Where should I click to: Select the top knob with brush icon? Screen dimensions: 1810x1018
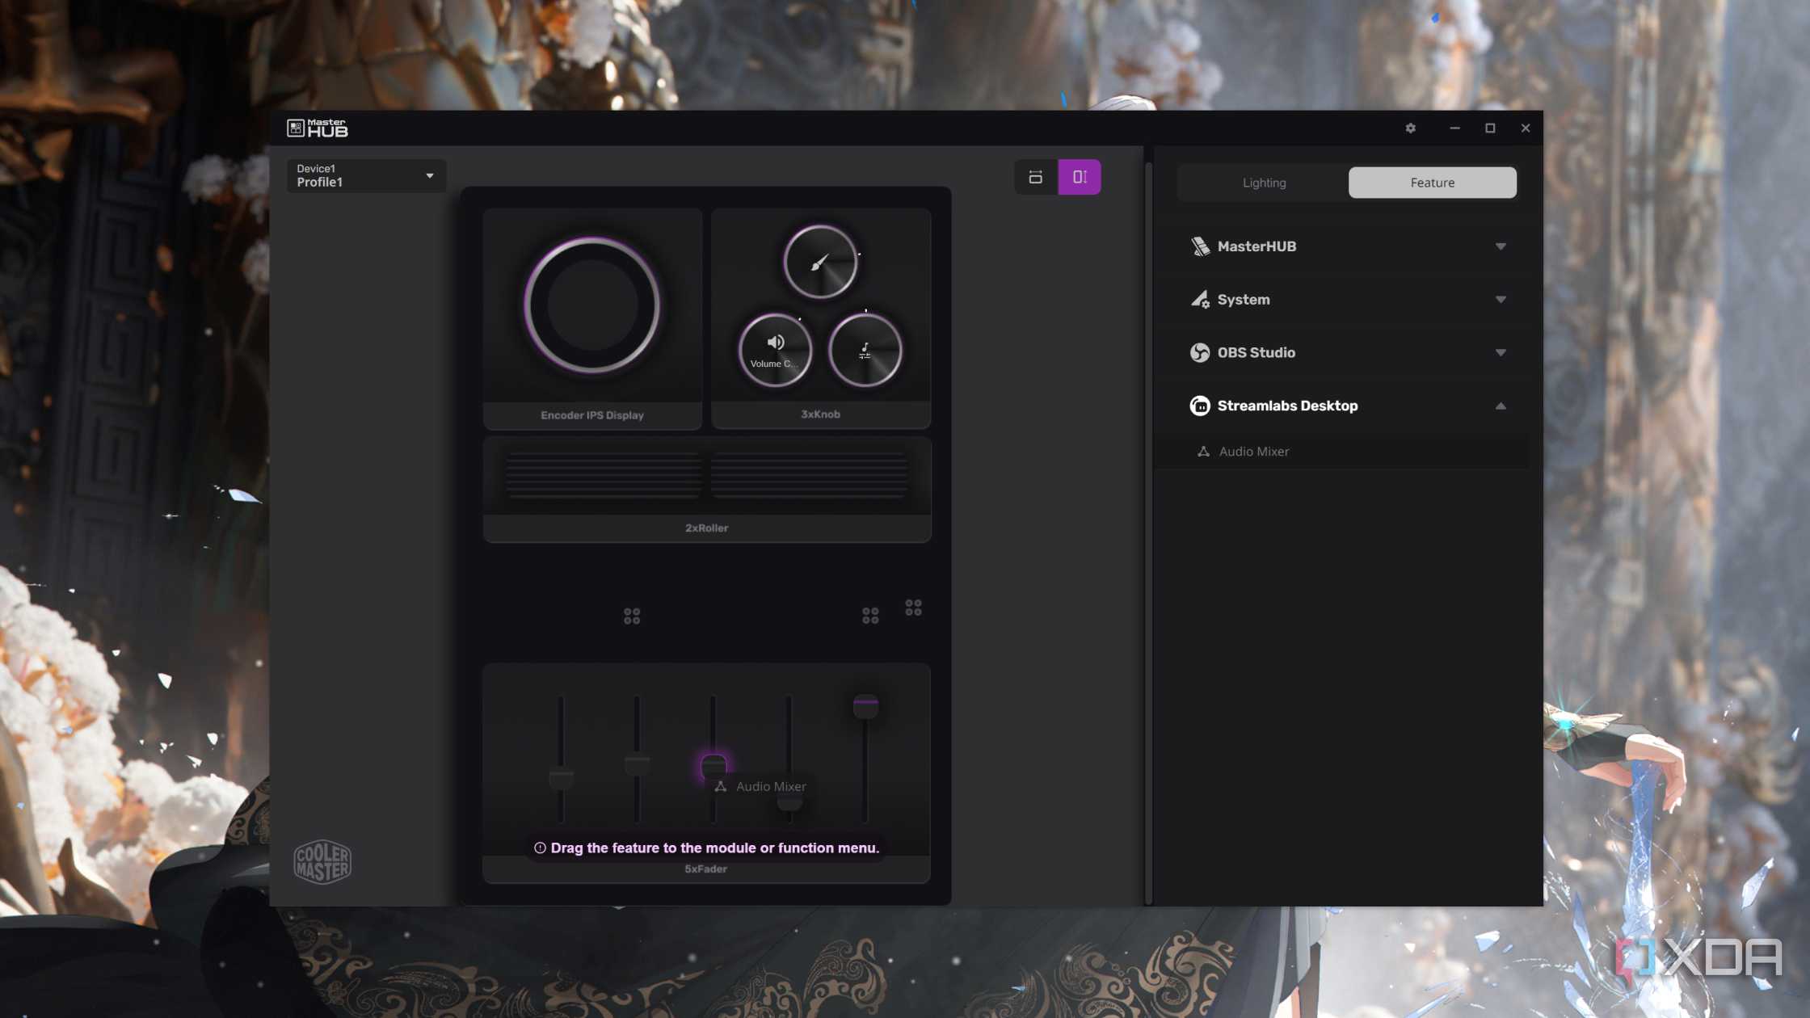click(x=820, y=262)
